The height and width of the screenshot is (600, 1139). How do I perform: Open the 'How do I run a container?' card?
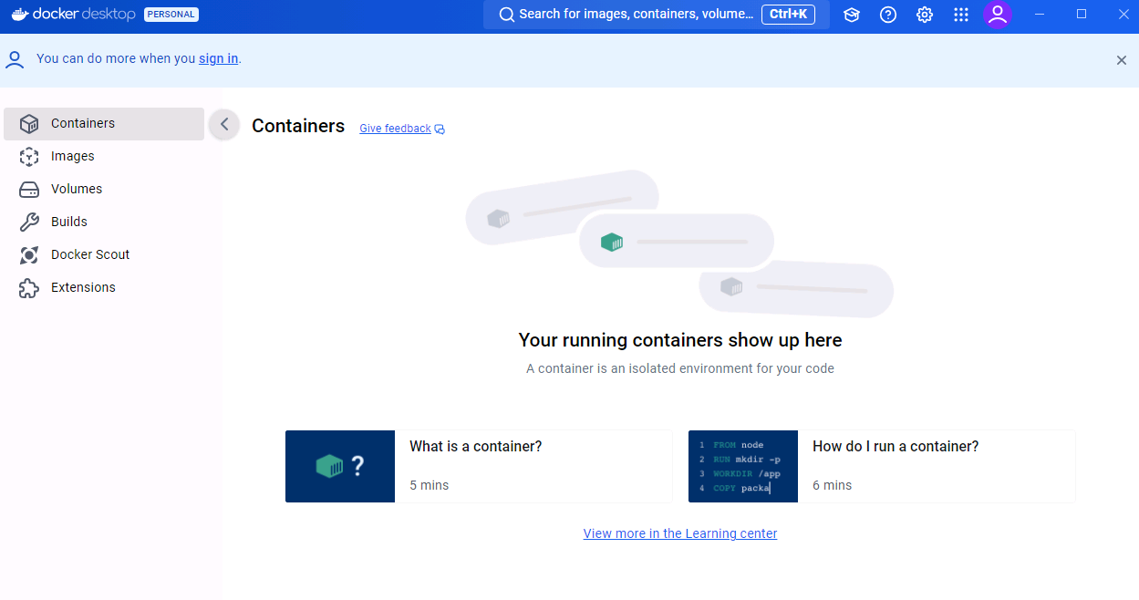(x=882, y=466)
